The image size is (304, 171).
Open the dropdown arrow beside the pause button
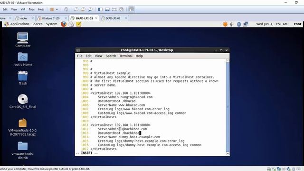pos(57,9)
